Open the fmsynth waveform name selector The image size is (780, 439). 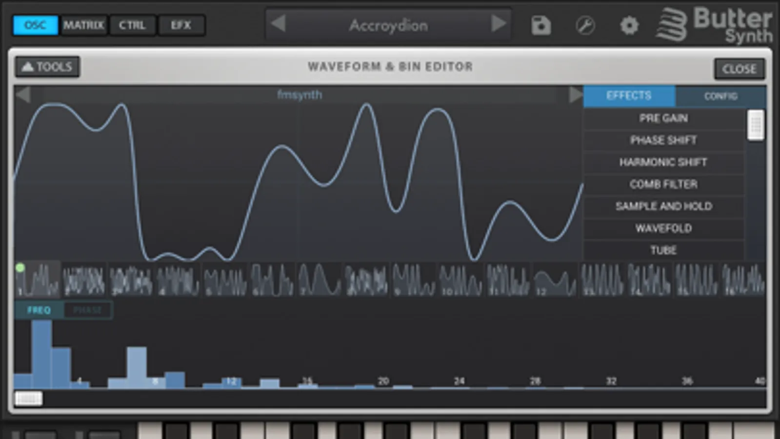[x=299, y=95]
